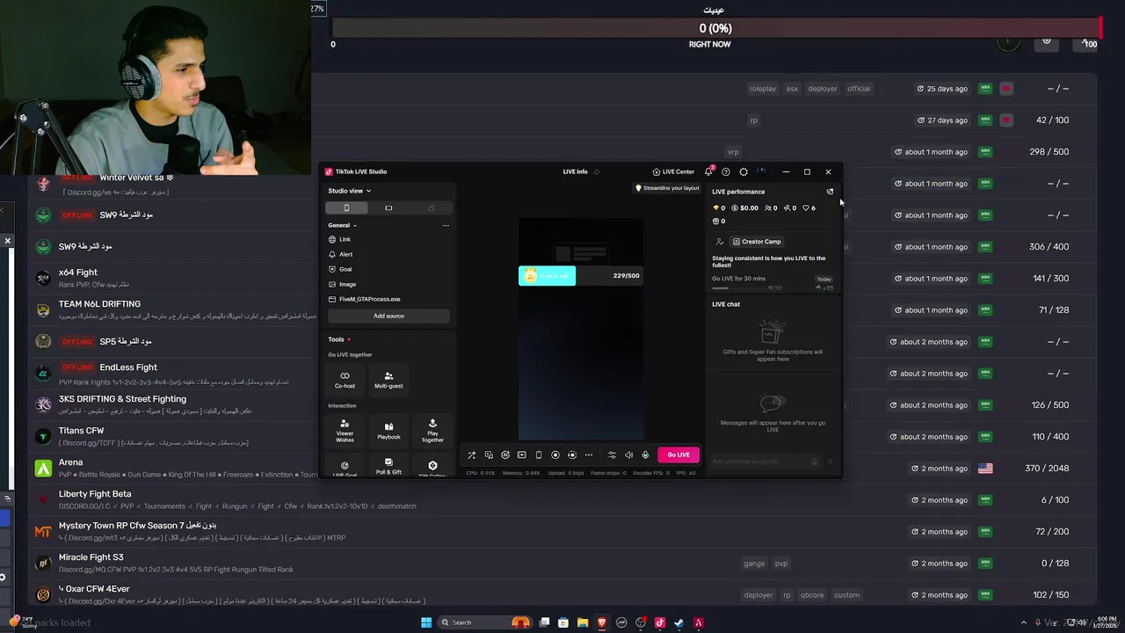Open Liberty Fight Beta server entry
Viewport: 1125px width, 633px height.
click(562, 499)
